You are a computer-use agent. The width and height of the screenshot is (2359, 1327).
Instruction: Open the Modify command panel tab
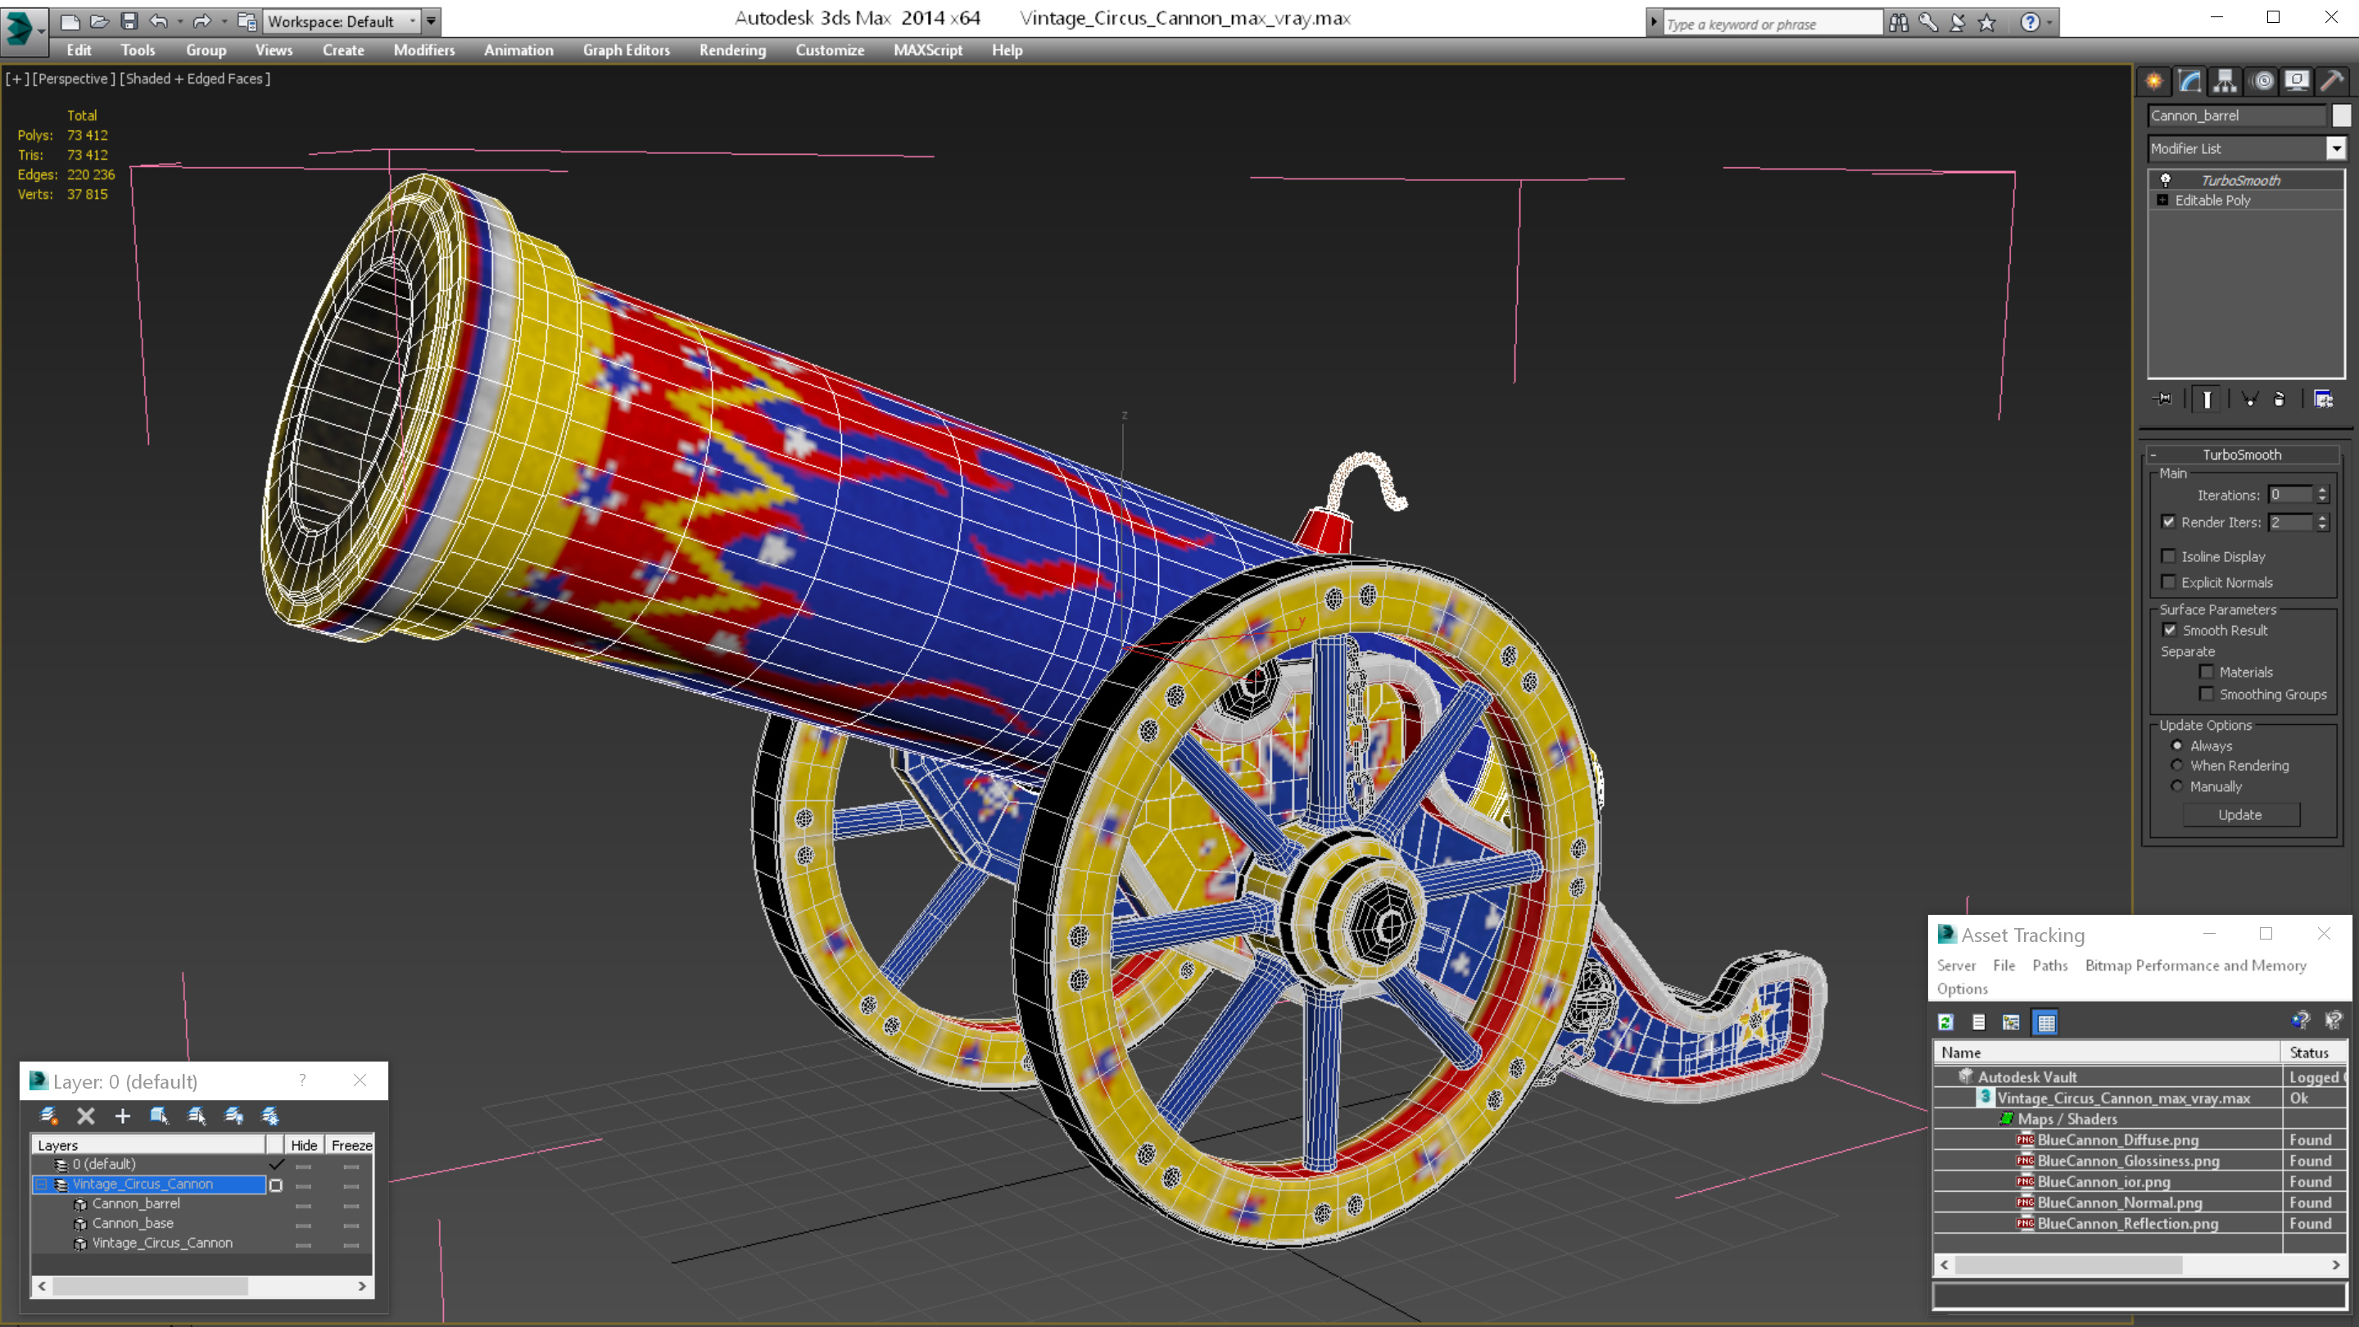[x=2189, y=82]
